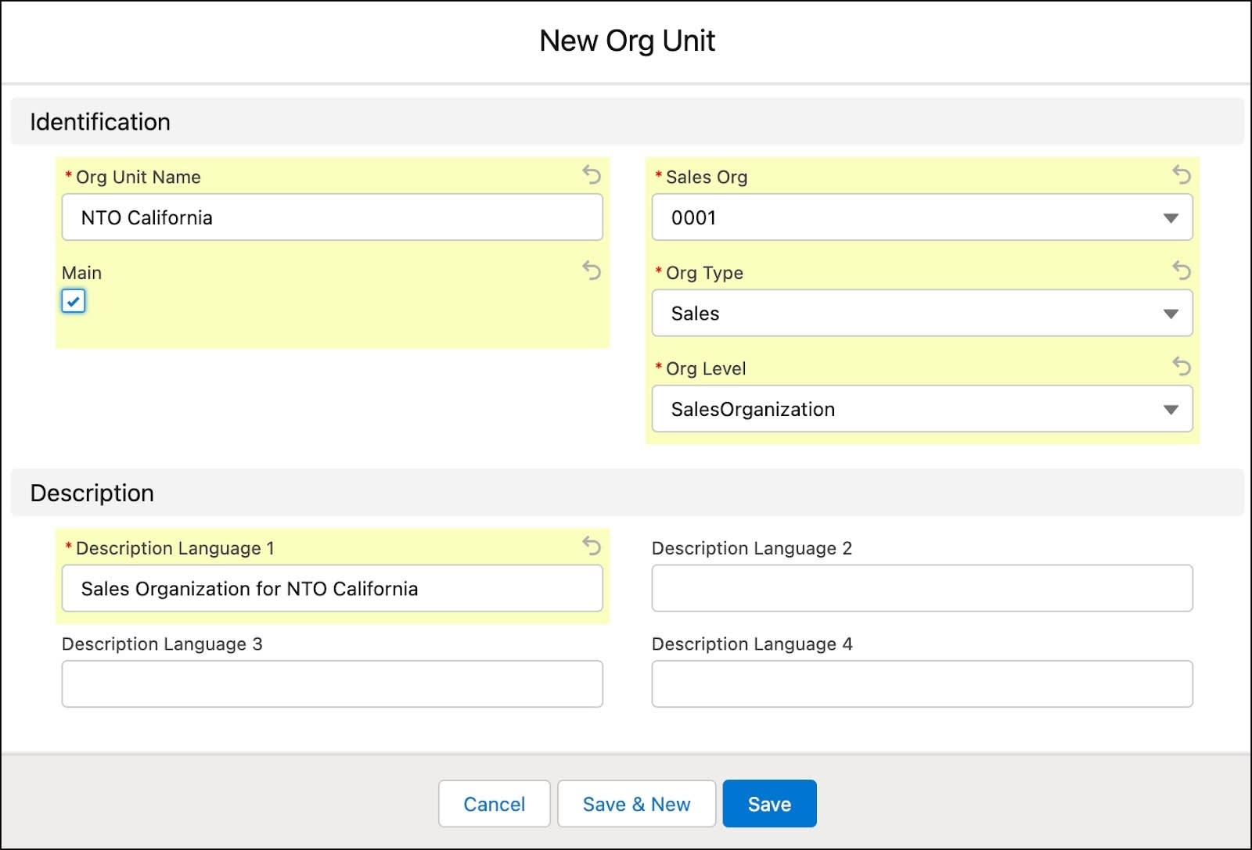
Task: Click the Sales Org dropdown arrow
Action: [x=1169, y=218]
